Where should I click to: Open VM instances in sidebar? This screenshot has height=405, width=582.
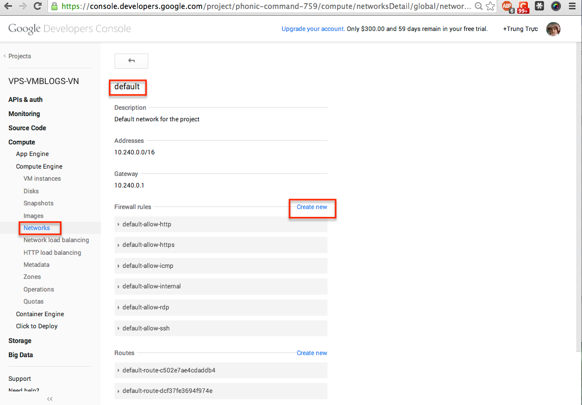42,179
